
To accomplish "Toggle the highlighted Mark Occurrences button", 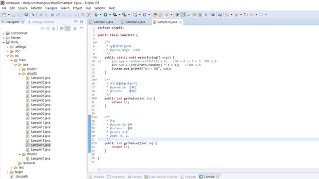I will tap(183, 14).
